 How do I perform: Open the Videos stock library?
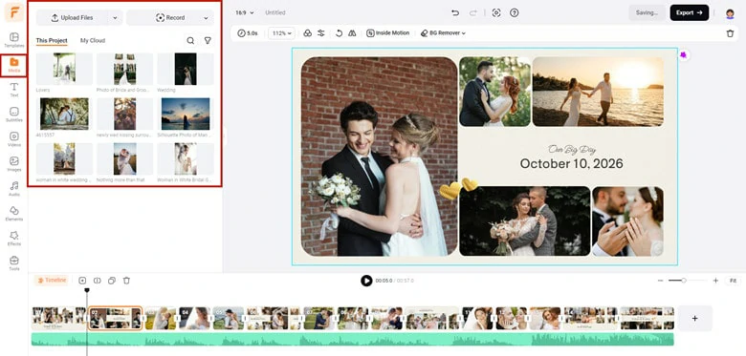point(13,139)
